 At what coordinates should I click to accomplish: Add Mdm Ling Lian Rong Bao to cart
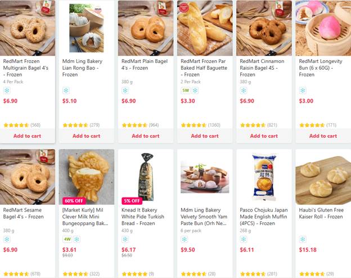click(x=86, y=136)
